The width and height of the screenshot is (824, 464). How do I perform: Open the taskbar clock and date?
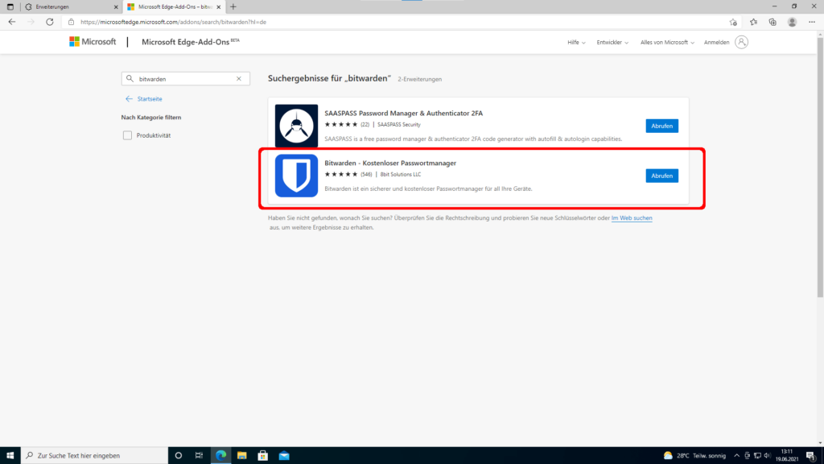pyautogui.click(x=787, y=456)
